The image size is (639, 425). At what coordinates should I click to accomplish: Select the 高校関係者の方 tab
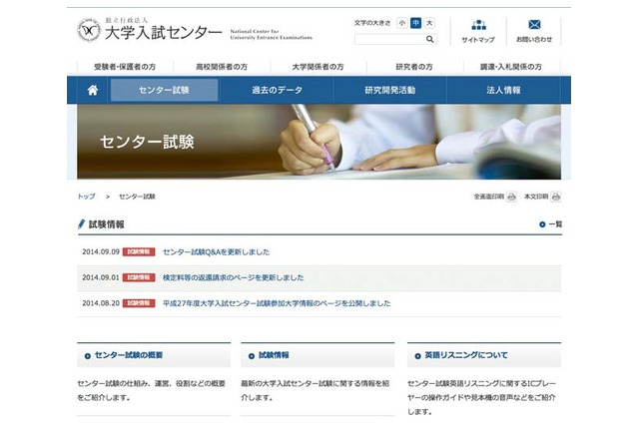(x=222, y=67)
